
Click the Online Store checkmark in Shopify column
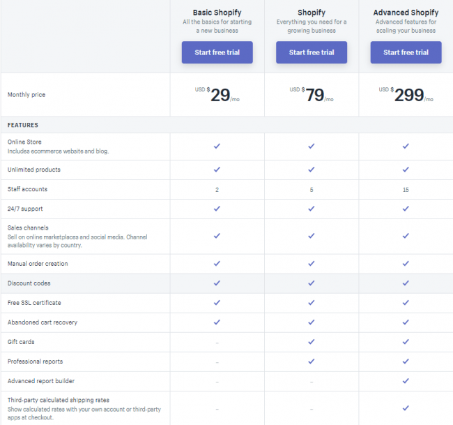(312, 146)
